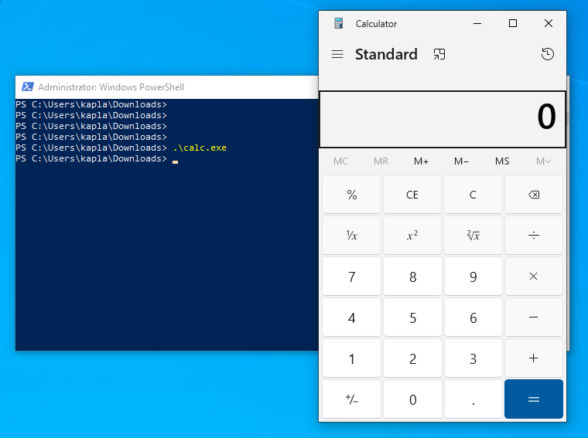Click the backspace delete key
Screen dimensions: 588x438
534,195
